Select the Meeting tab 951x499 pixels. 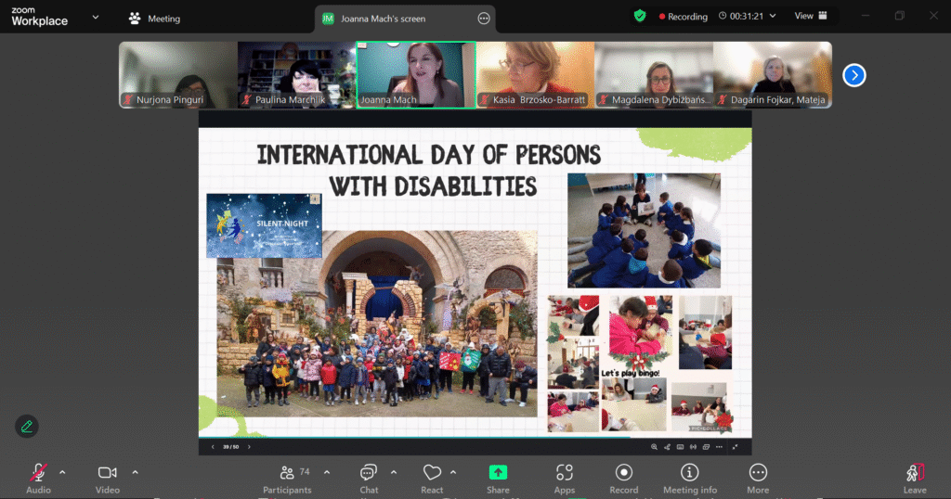(154, 19)
